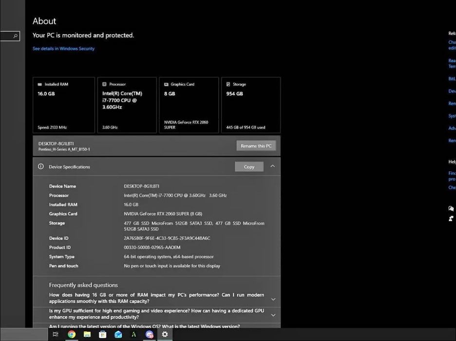Select the Graphics Card 8 GB card
Screen dimensions: 456x341
[x=189, y=105]
